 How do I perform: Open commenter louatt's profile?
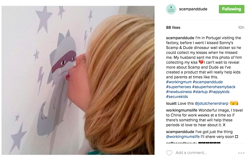pos(171,103)
